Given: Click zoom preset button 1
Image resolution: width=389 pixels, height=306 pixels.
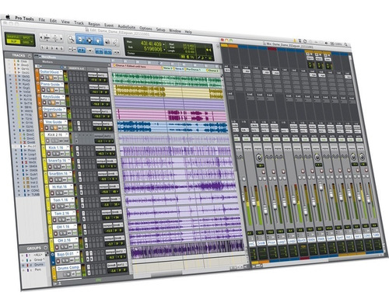Looking at the screenshot, I should point(43,47).
